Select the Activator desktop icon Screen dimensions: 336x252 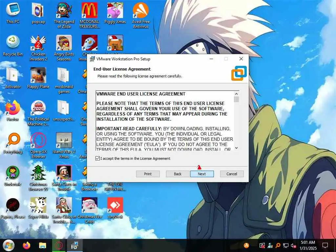(x=13, y=78)
